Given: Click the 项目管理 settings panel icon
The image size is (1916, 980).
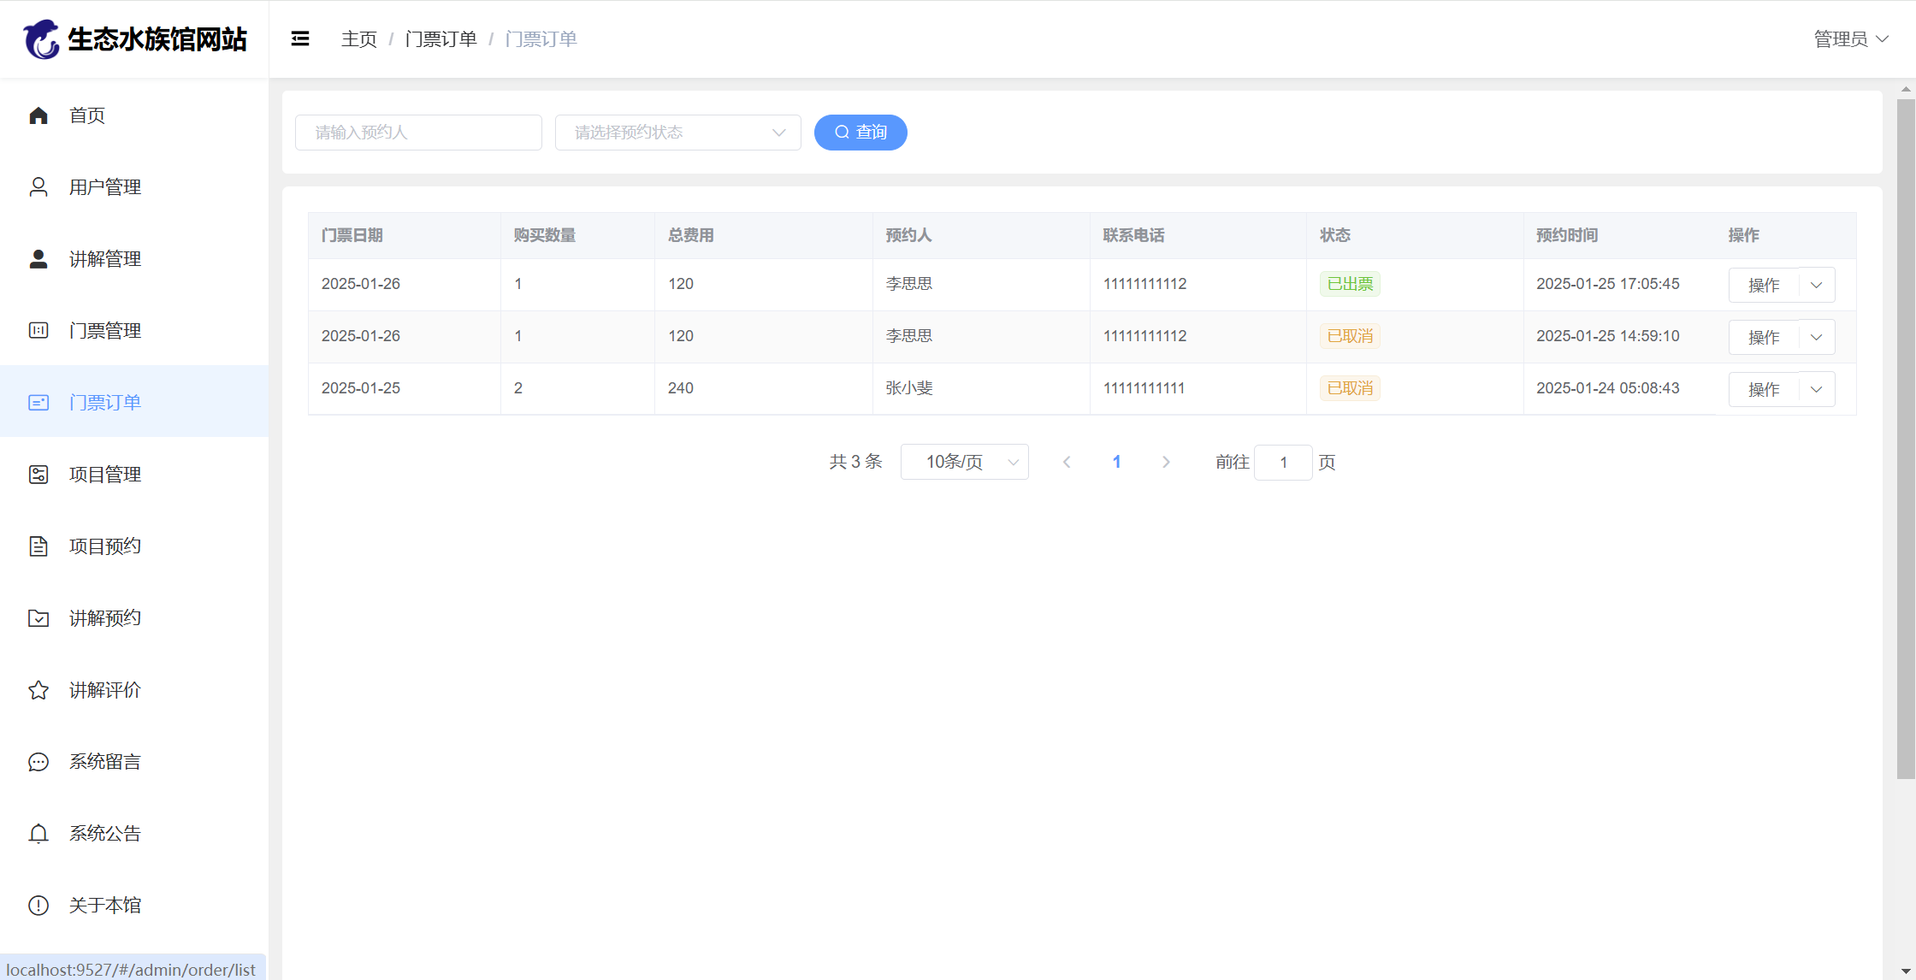Looking at the screenshot, I should (38, 475).
